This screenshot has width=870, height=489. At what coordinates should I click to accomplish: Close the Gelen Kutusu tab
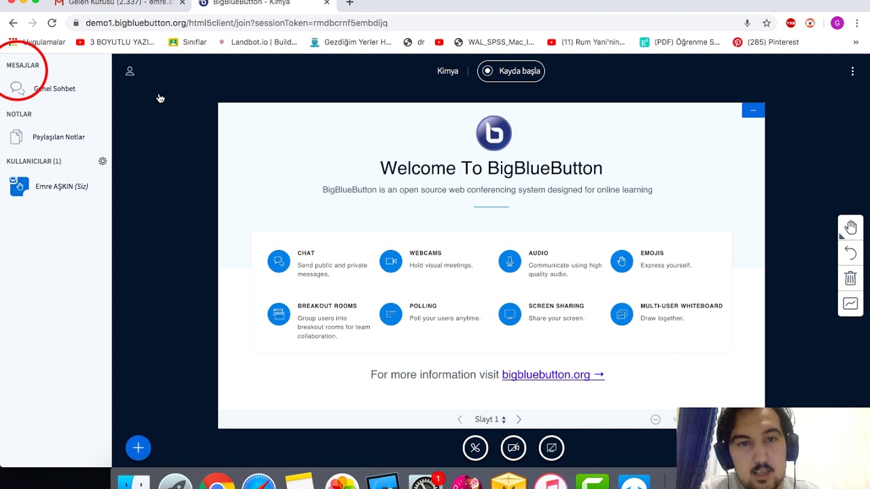pyautogui.click(x=182, y=3)
